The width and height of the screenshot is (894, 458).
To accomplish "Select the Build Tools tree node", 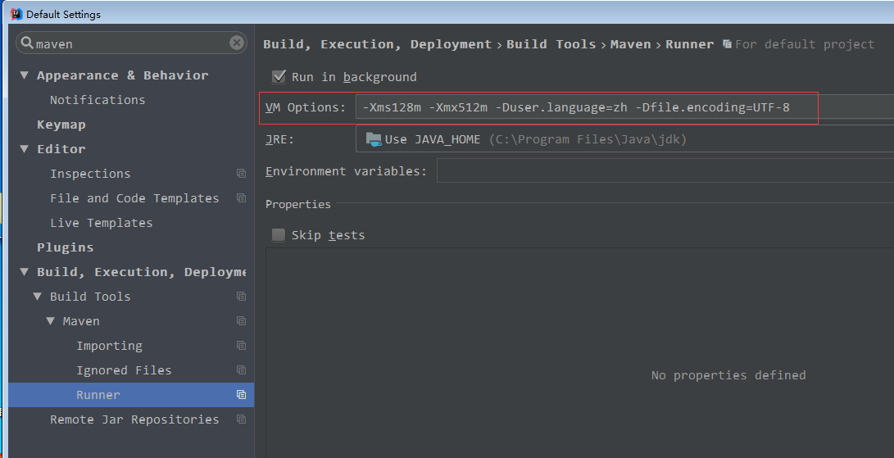I will click(x=90, y=297).
